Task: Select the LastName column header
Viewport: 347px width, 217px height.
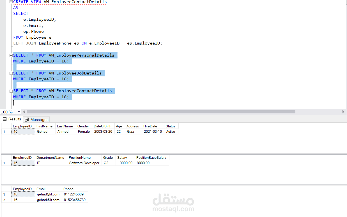Action: (x=66, y=126)
